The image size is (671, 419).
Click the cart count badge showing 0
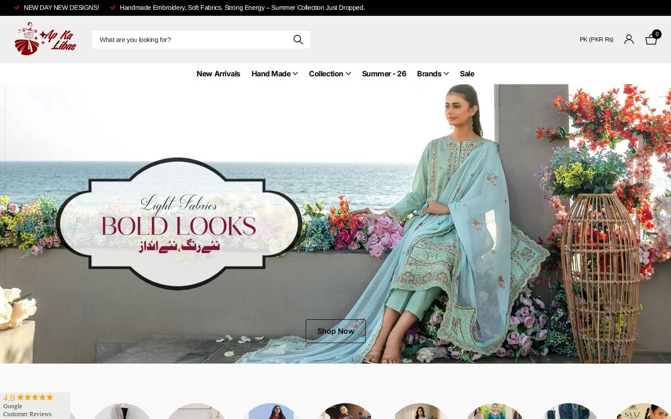[x=657, y=34]
